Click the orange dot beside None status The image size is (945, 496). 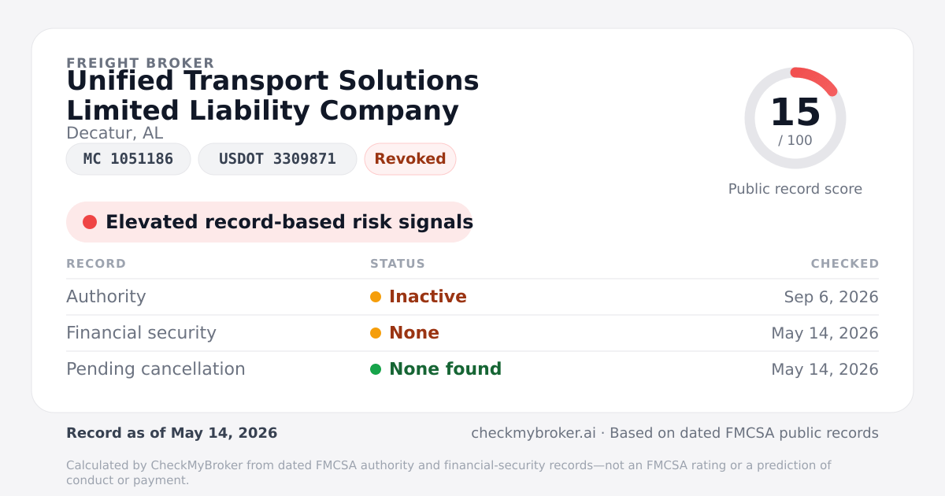[x=376, y=333]
